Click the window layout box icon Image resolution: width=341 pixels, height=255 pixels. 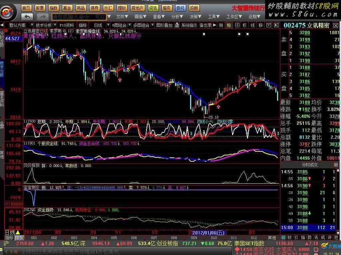(x=269, y=25)
